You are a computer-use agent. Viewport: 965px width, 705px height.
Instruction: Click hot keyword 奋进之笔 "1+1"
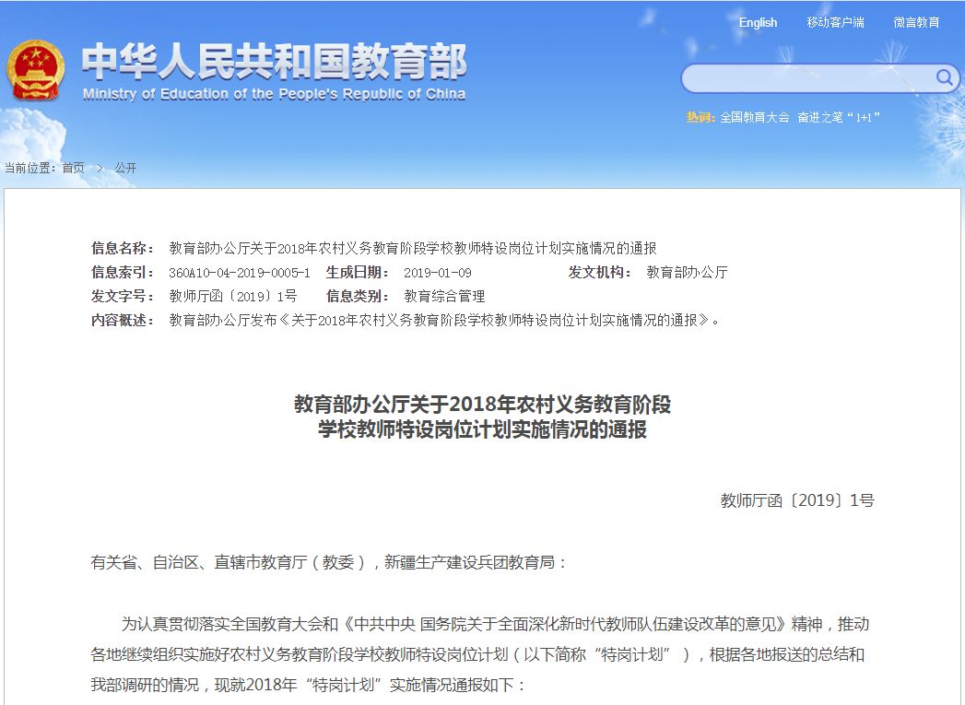[839, 117]
